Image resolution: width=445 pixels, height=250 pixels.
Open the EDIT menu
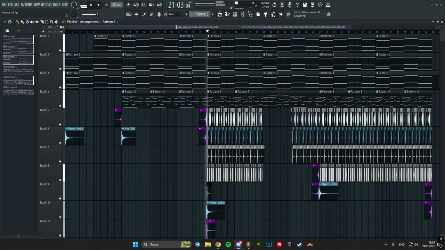tap(11, 5)
